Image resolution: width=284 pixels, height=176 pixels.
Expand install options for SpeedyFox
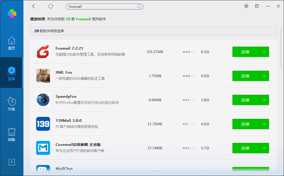click(x=264, y=100)
